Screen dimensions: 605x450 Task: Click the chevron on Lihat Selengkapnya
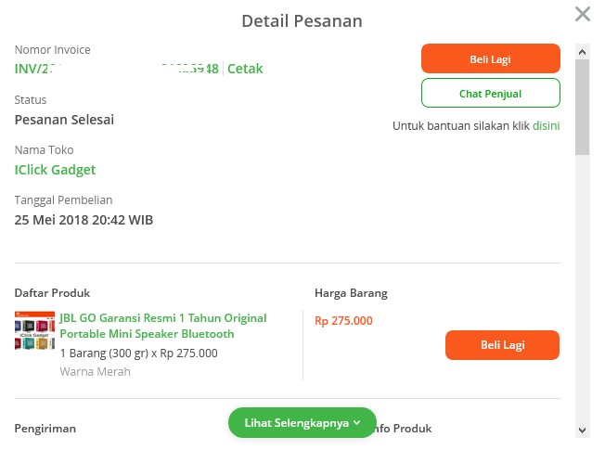tap(357, 422)
